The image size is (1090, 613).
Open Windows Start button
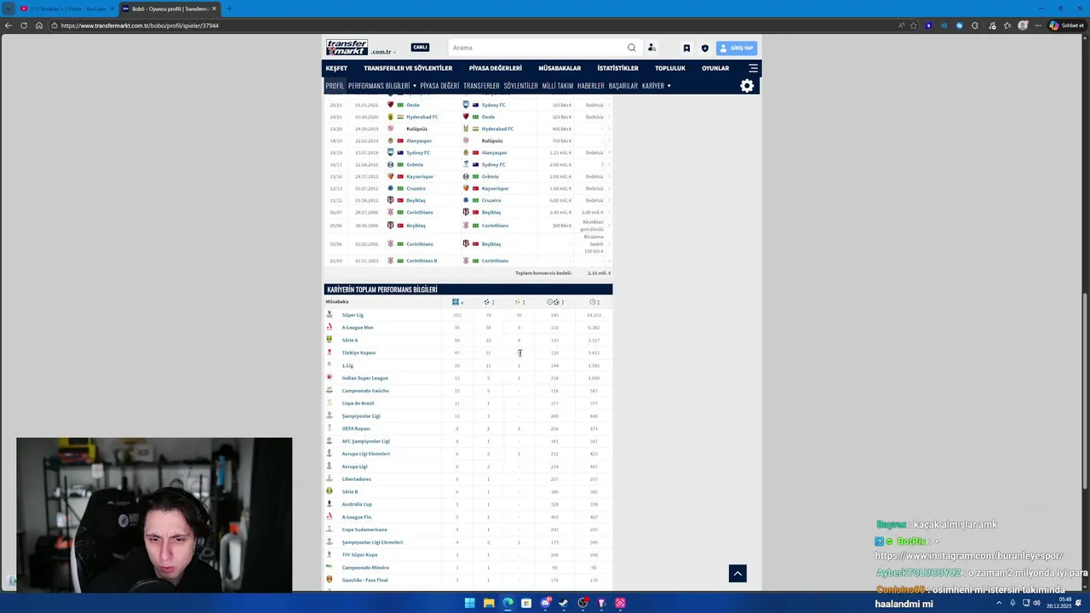(x=469, y=603)
